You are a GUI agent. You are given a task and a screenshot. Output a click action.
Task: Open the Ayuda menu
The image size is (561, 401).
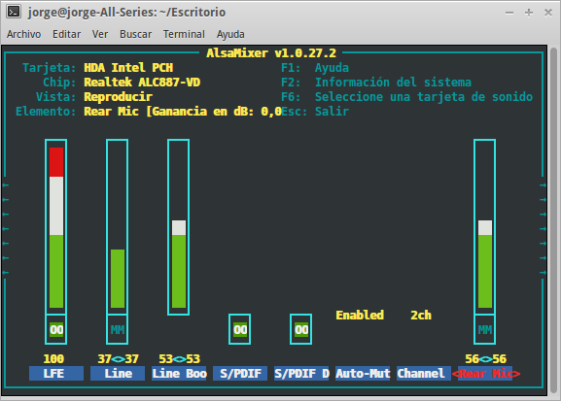230,34
